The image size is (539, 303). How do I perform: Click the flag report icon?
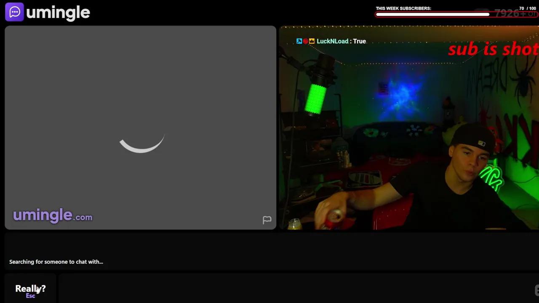tap(267, 220)
